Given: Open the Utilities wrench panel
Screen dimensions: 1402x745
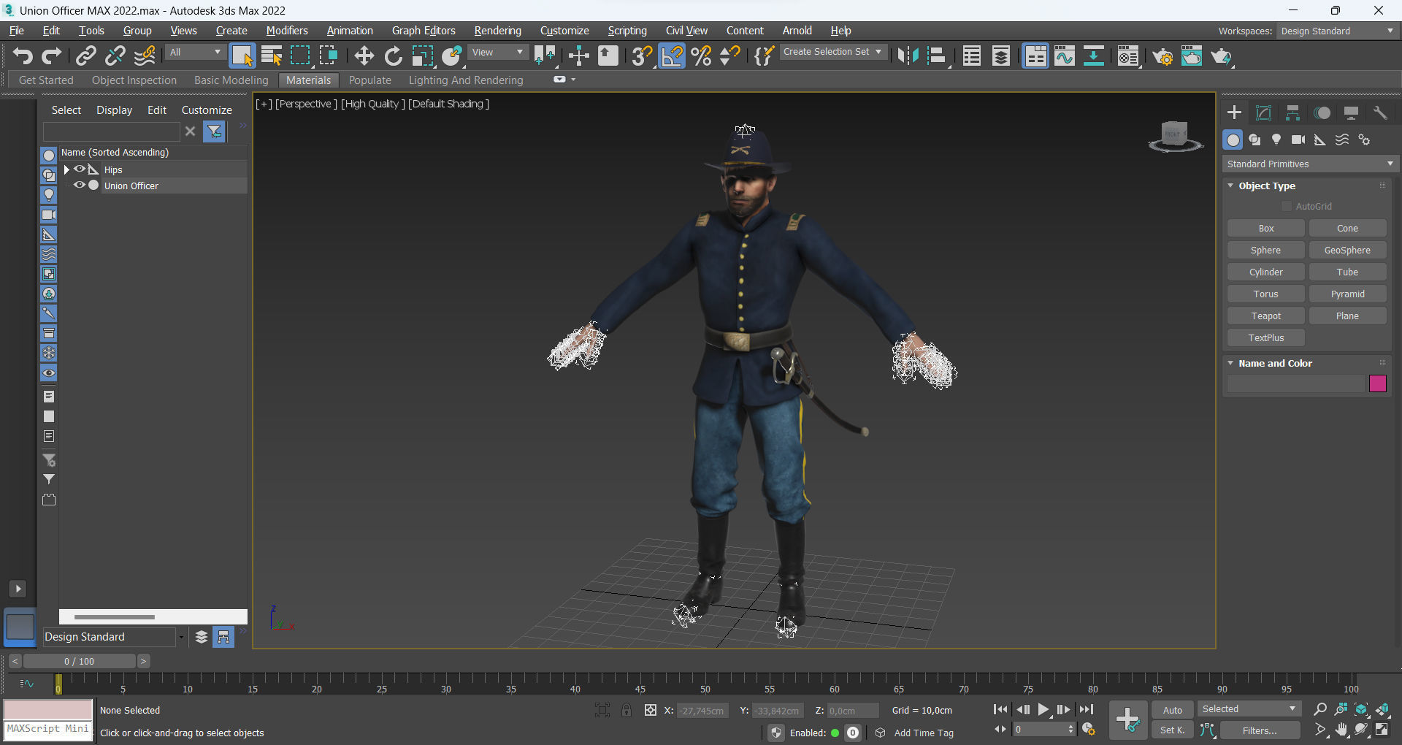Looking at the screenshot, I should pyautogui.click(x=1380, y=112).
